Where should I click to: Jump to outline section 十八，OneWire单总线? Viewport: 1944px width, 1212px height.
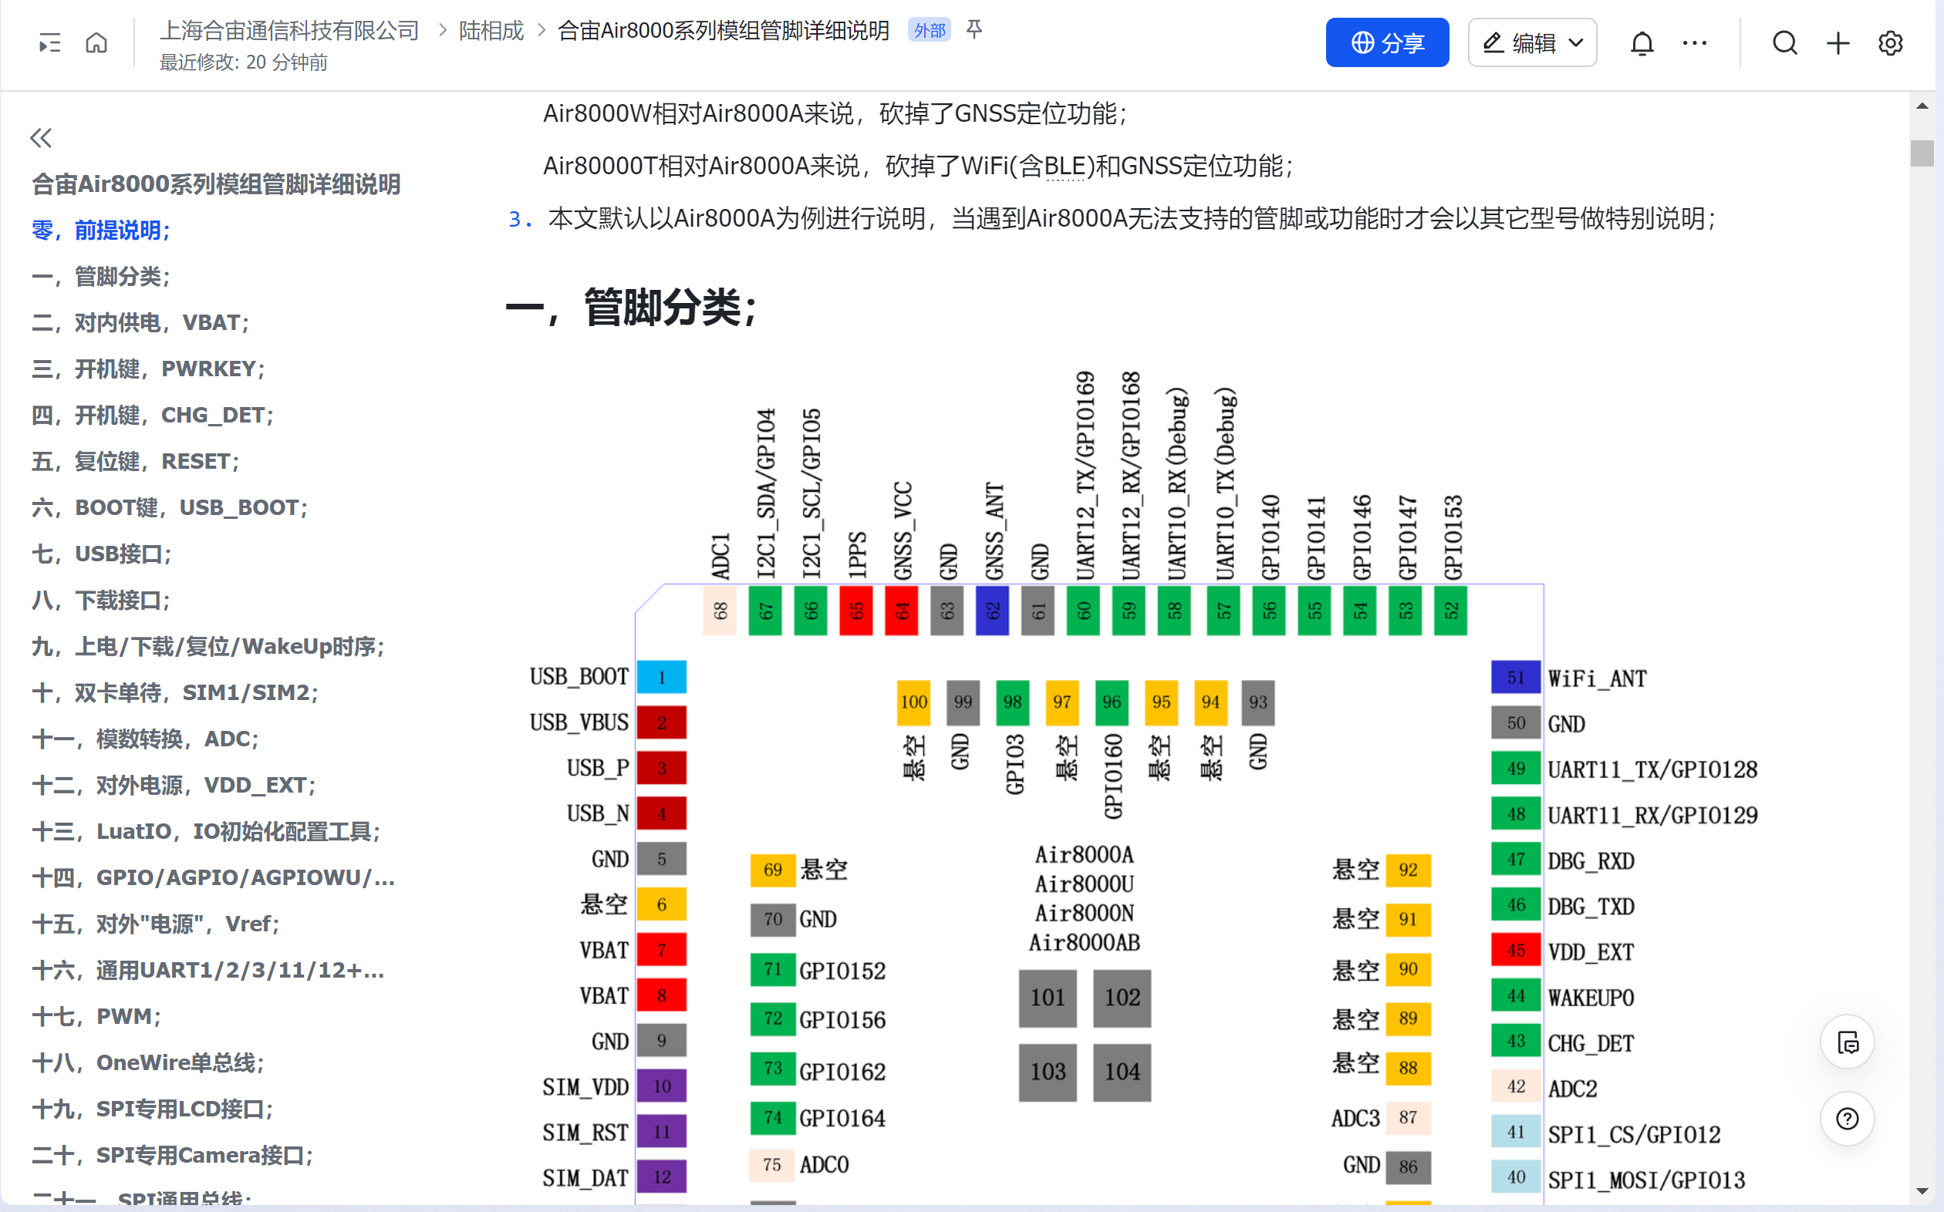tap(147, 1063)
